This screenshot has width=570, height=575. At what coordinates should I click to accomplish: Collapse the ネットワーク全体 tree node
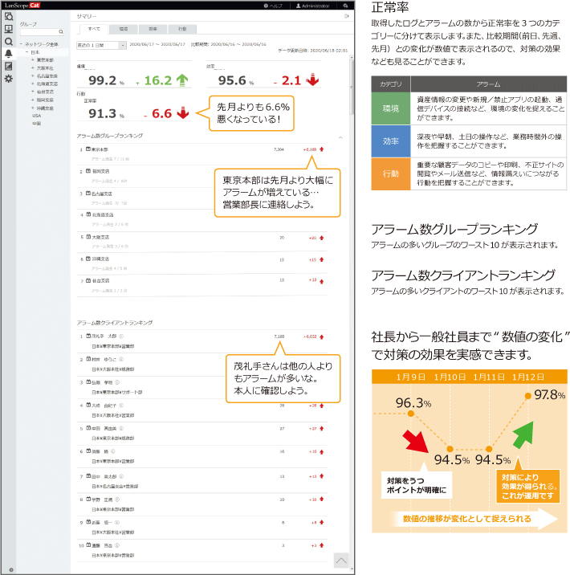click(x=22, y=44)
